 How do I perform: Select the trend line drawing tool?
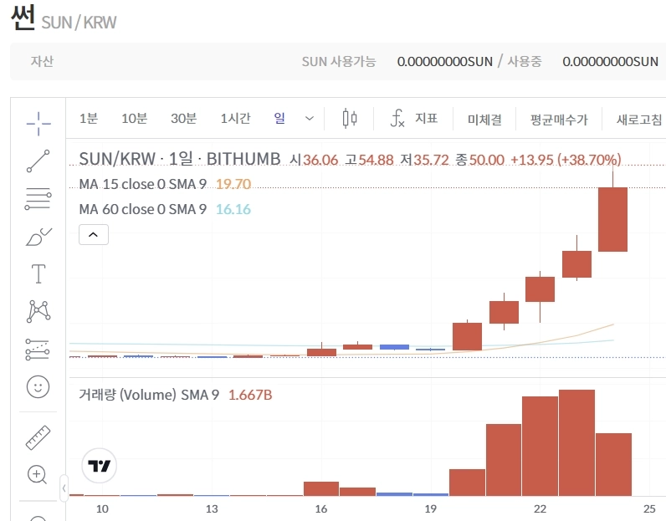click(x=38, y=161)
